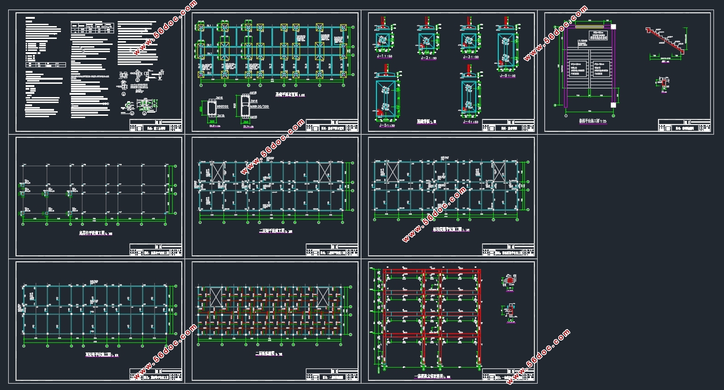Select the ground floor column plan title
This screenshot has width=724, height=390.
point(95,233)
